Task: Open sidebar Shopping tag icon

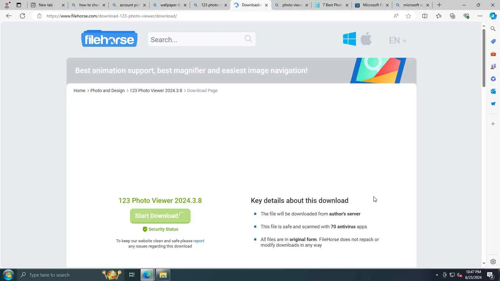Action: (x=493, y=41)
